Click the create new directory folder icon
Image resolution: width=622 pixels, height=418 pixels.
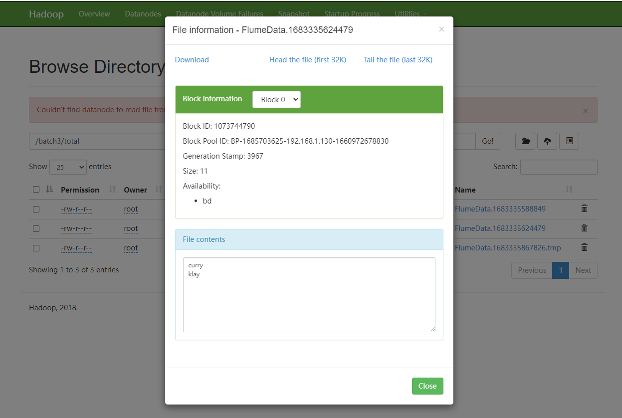point(525,141)
